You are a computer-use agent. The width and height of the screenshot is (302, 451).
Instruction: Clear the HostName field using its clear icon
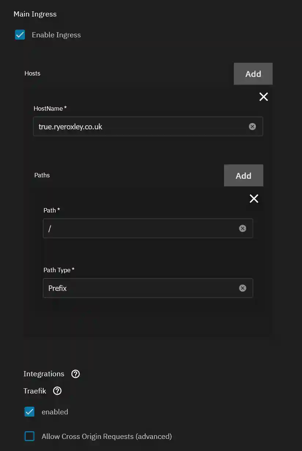252,126
